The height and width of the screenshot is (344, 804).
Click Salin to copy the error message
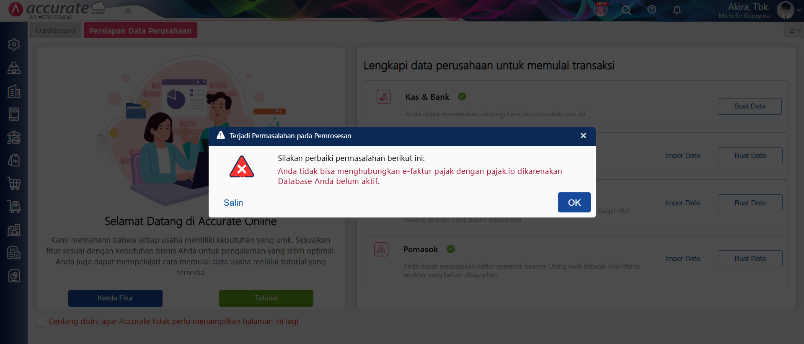coord(233,203)
